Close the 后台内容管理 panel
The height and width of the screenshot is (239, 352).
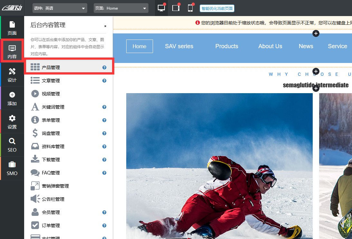[105, 26]
